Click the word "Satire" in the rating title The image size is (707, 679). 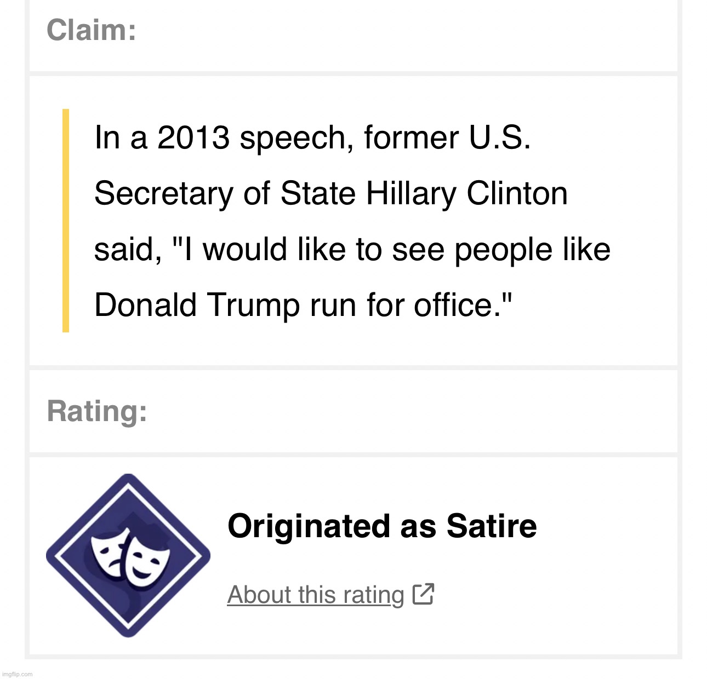pos(492,526)
